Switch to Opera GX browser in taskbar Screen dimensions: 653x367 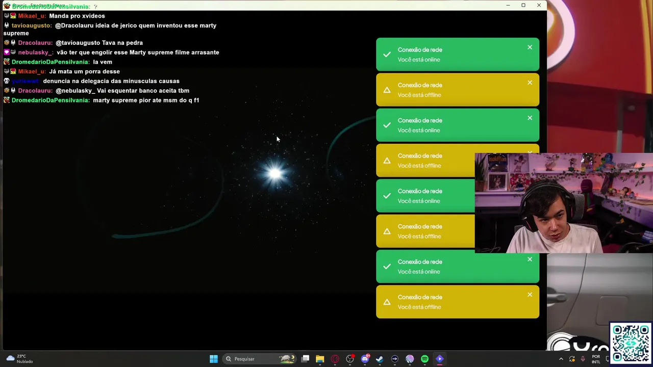click(x=335, y=359)
